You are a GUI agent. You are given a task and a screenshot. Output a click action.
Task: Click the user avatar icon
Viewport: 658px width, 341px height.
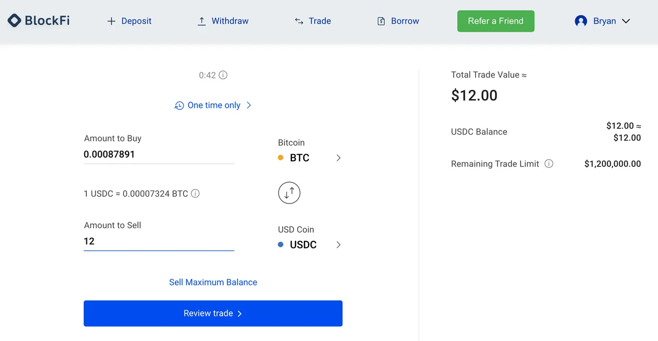pyautogui.click(x=581, y=21)
